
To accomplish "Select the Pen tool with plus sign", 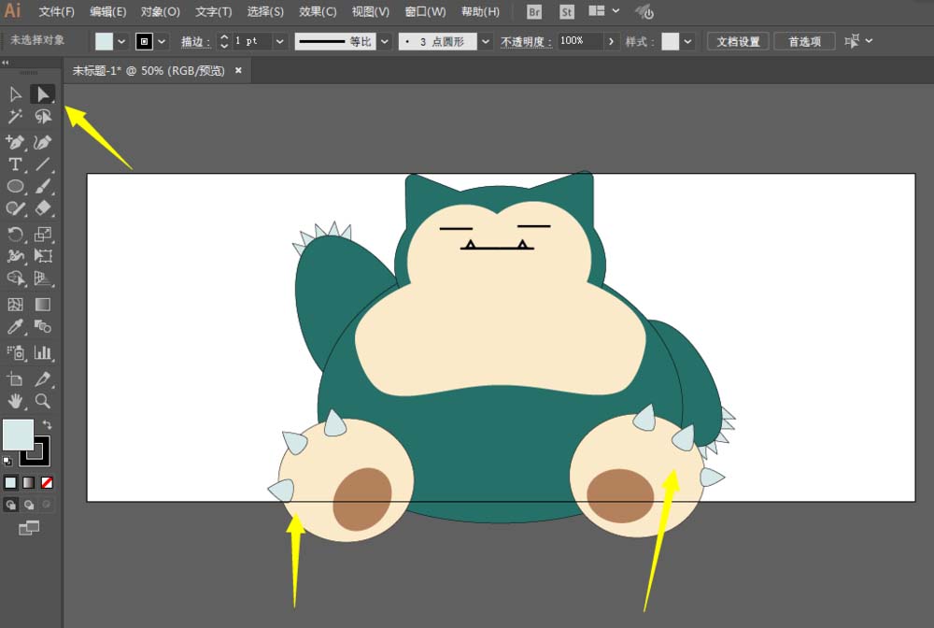I will pos(16,142).
